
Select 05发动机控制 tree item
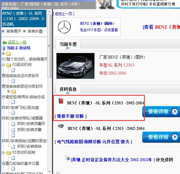point(24,152)
